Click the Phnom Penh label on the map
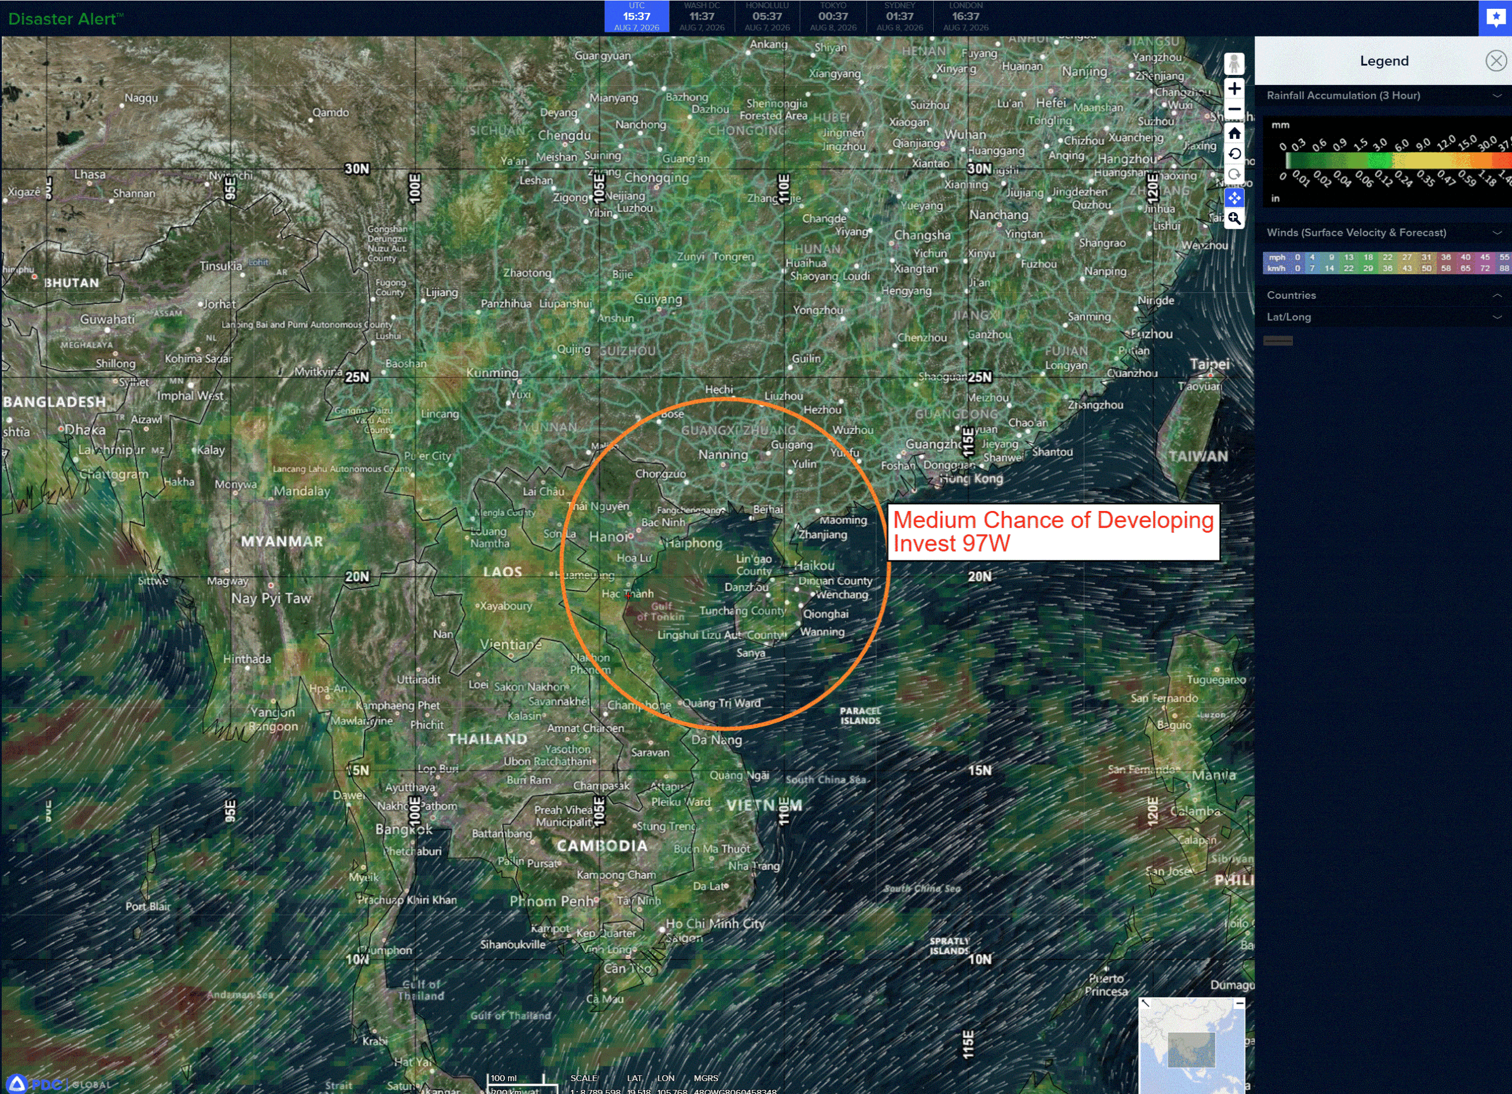 pos(552,901)
